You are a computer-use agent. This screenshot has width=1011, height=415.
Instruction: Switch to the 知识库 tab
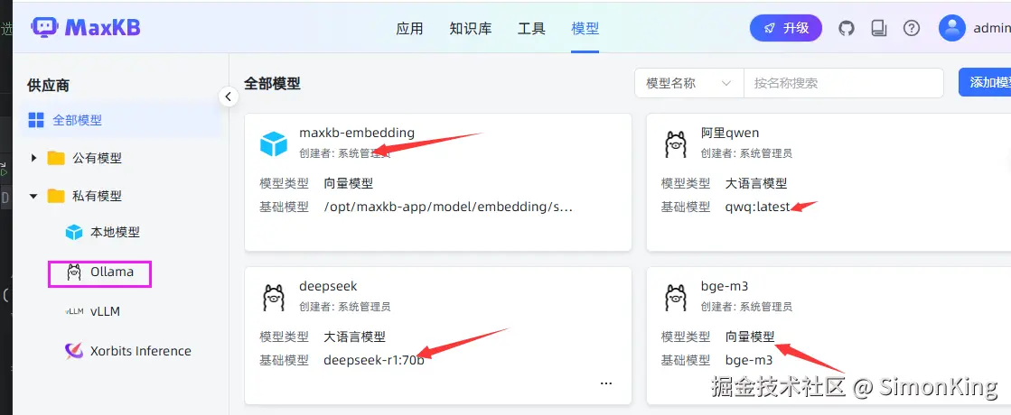pos(471,28)
